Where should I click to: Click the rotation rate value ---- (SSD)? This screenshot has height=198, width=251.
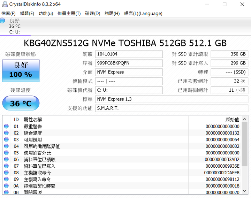[x=229, y=72]
